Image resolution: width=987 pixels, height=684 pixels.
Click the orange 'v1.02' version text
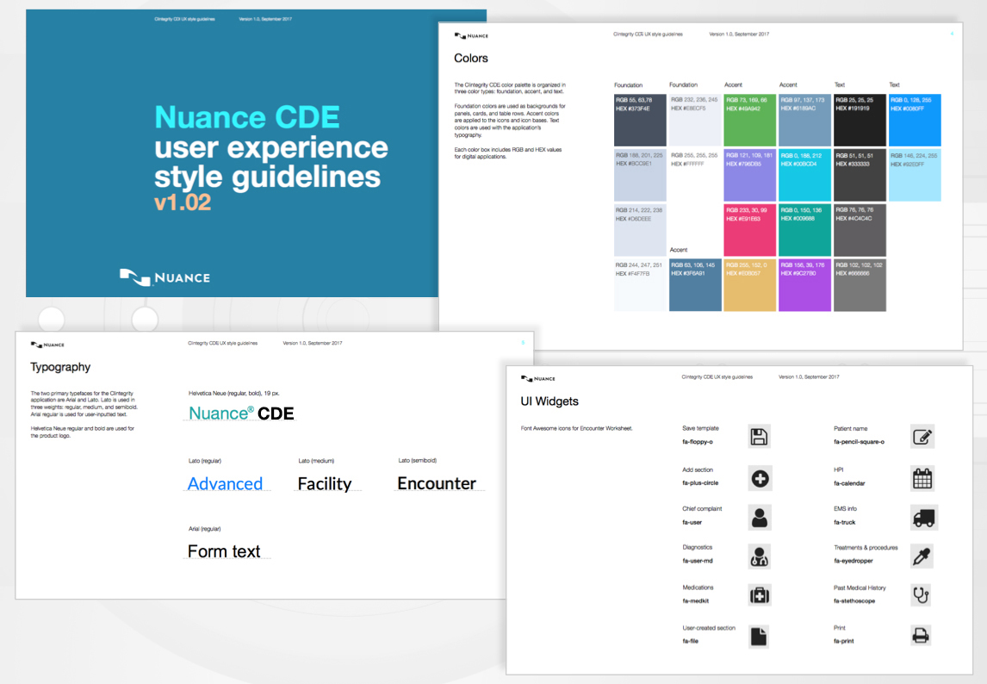183,202
